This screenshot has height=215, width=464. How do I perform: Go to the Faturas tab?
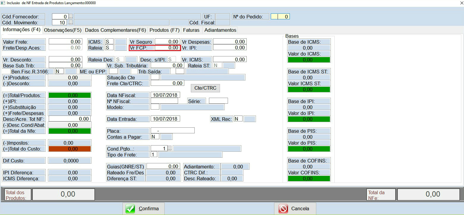pos(191,30)
